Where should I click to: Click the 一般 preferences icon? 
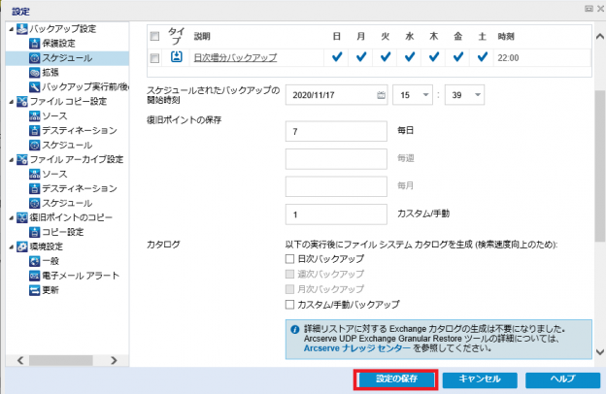pos(34,261)
